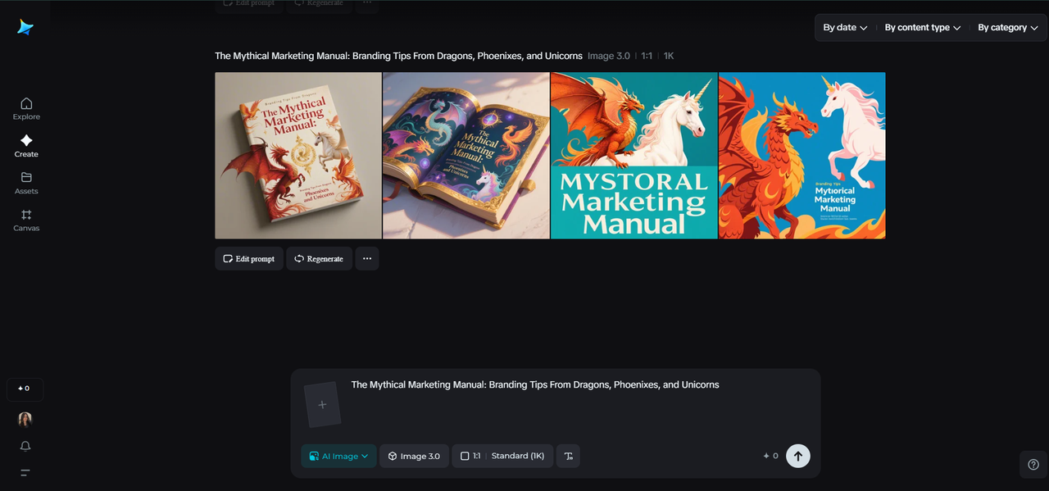Open Assets from the left sidebar
The width and height of the screenshot is (1049, 491).
[x=25, y=182]
